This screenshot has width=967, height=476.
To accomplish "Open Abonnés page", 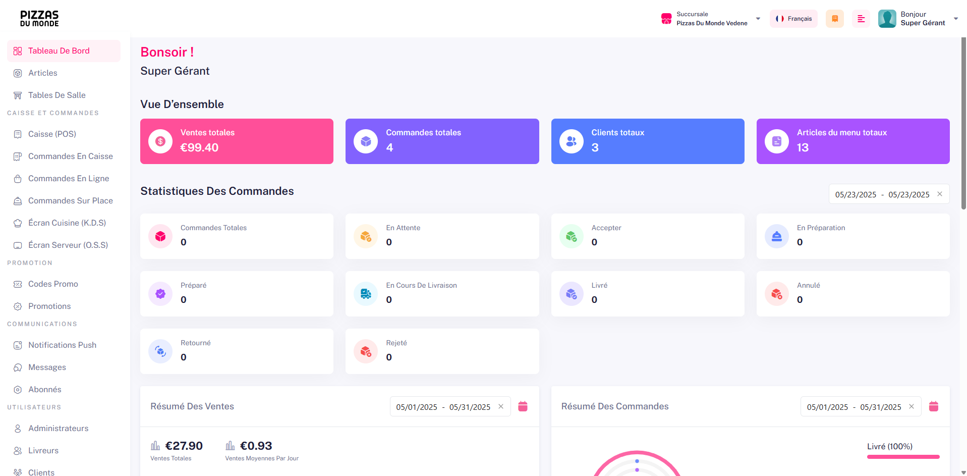I will 64,390.
